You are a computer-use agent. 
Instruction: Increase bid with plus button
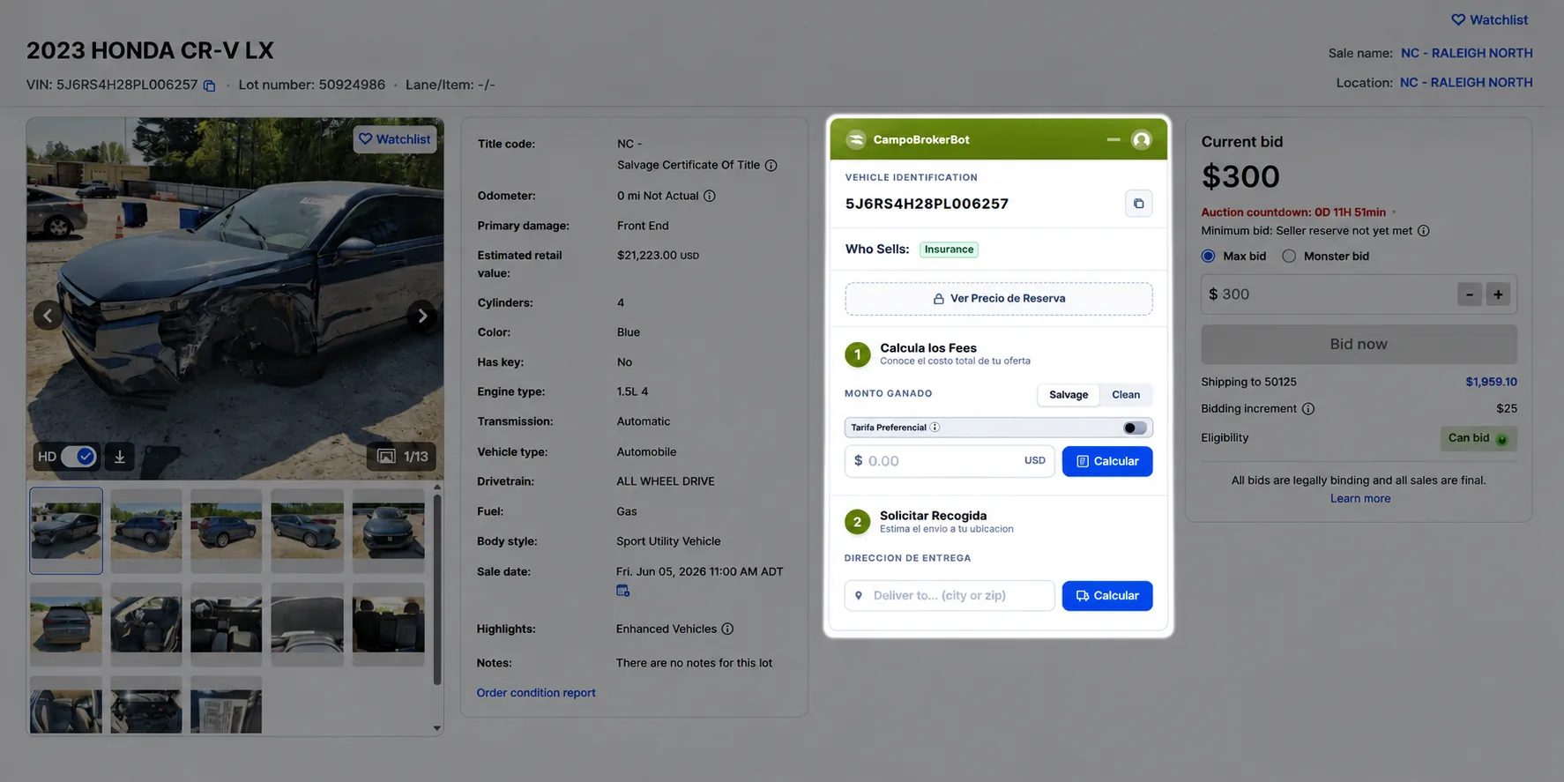1498,294
